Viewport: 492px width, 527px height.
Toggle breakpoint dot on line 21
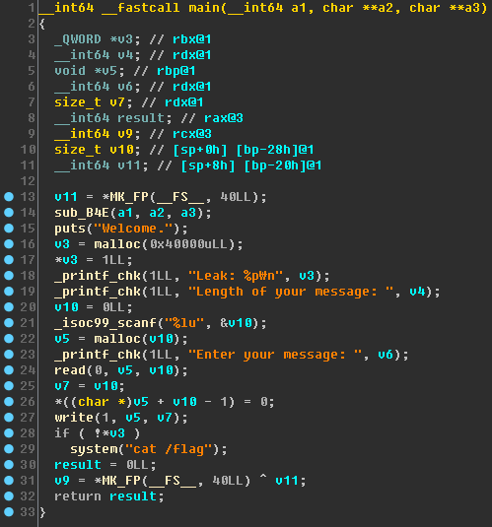(x=9, y=323)
